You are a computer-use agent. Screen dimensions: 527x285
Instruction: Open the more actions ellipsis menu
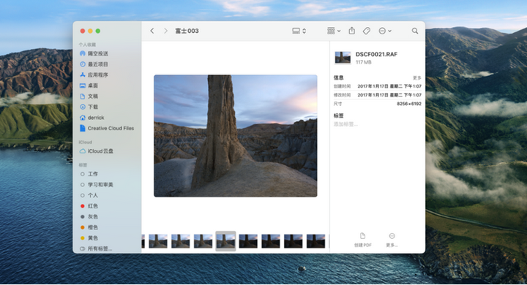385,31
